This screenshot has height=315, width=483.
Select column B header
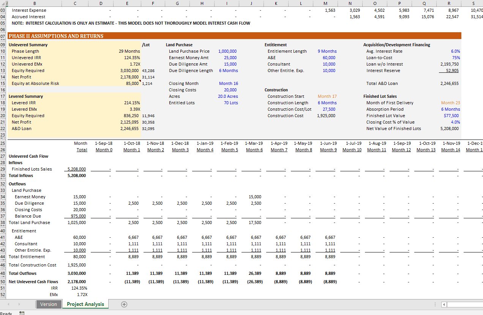35,3
